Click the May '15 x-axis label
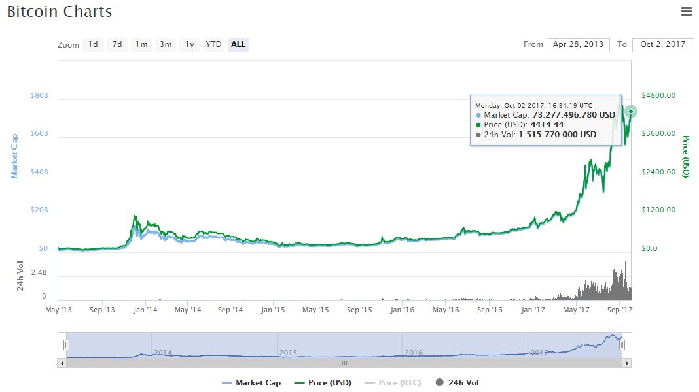The width and height of the screenshot is (699, 392). pos(315,310)
